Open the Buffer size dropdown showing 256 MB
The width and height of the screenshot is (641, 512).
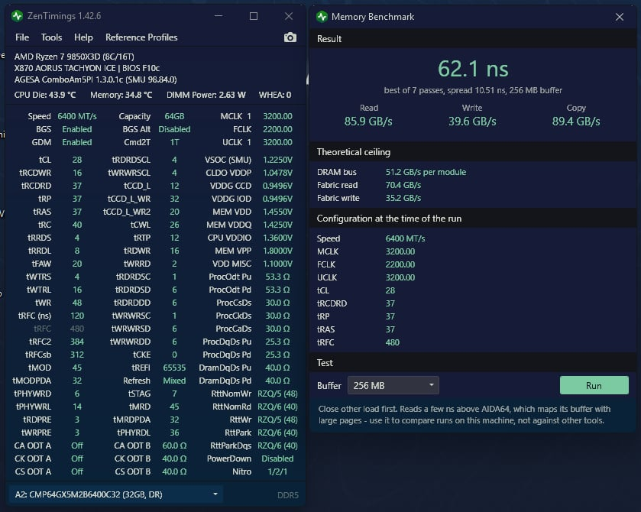(393, 385)
